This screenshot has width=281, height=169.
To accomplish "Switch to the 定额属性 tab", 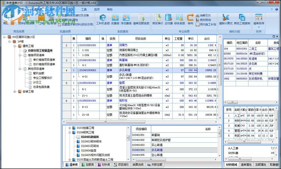I will pyautogui.click(x=261, y=165).
